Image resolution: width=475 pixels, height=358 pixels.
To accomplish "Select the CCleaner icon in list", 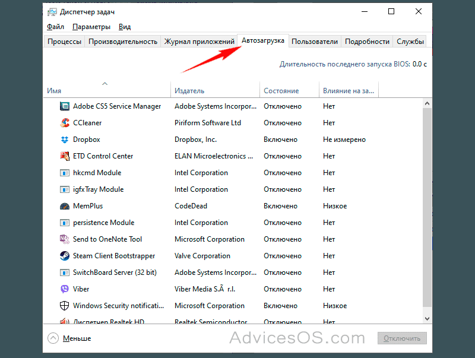I will (x=64, y=123).
